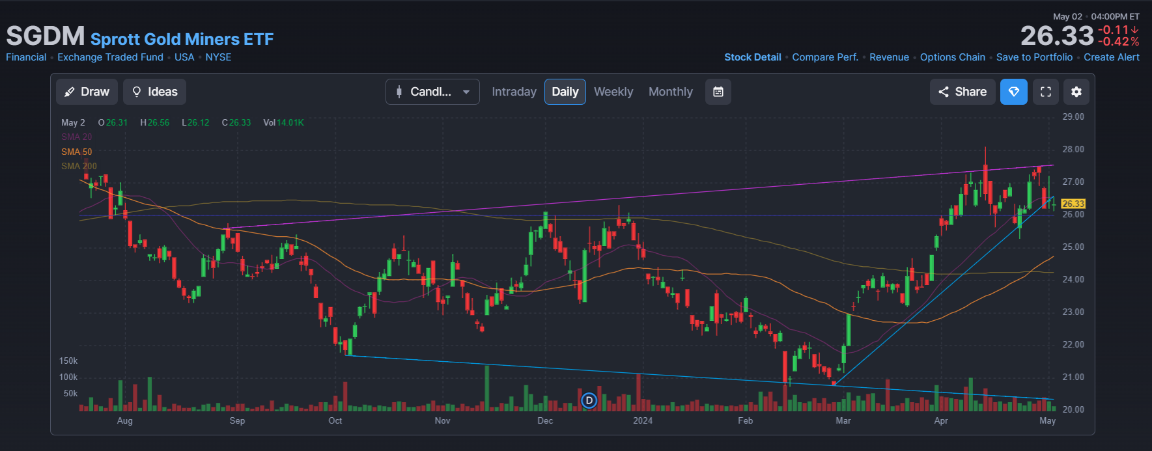The width and height of the screenshot is (1152, 451).
Task: Click the blue diamond premium icon
Action: click(x=1014, y=92)
